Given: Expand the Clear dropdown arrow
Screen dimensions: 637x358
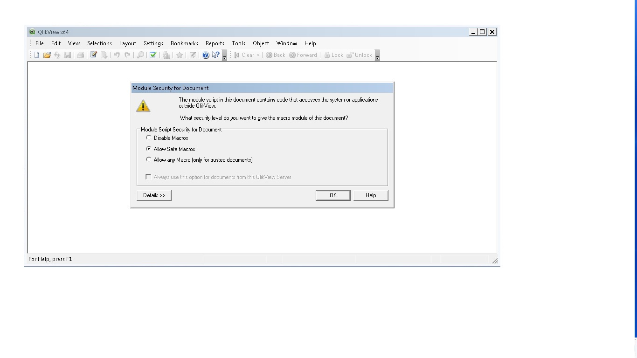Looking at the screenshot, I should click(x=258, y=55).
